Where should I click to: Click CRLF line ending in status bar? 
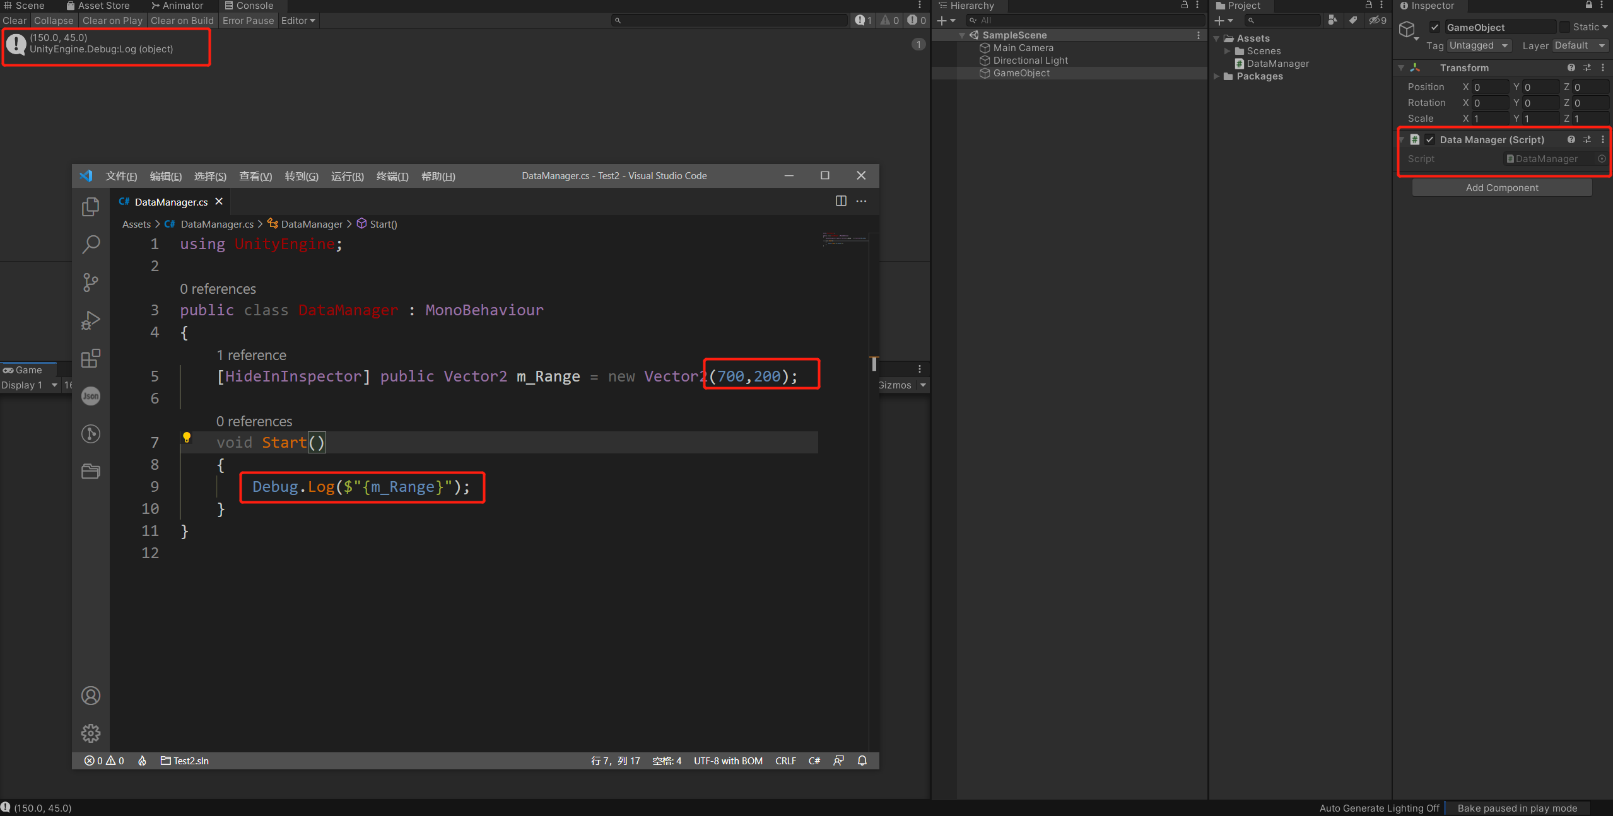click(x=785, y=761)
